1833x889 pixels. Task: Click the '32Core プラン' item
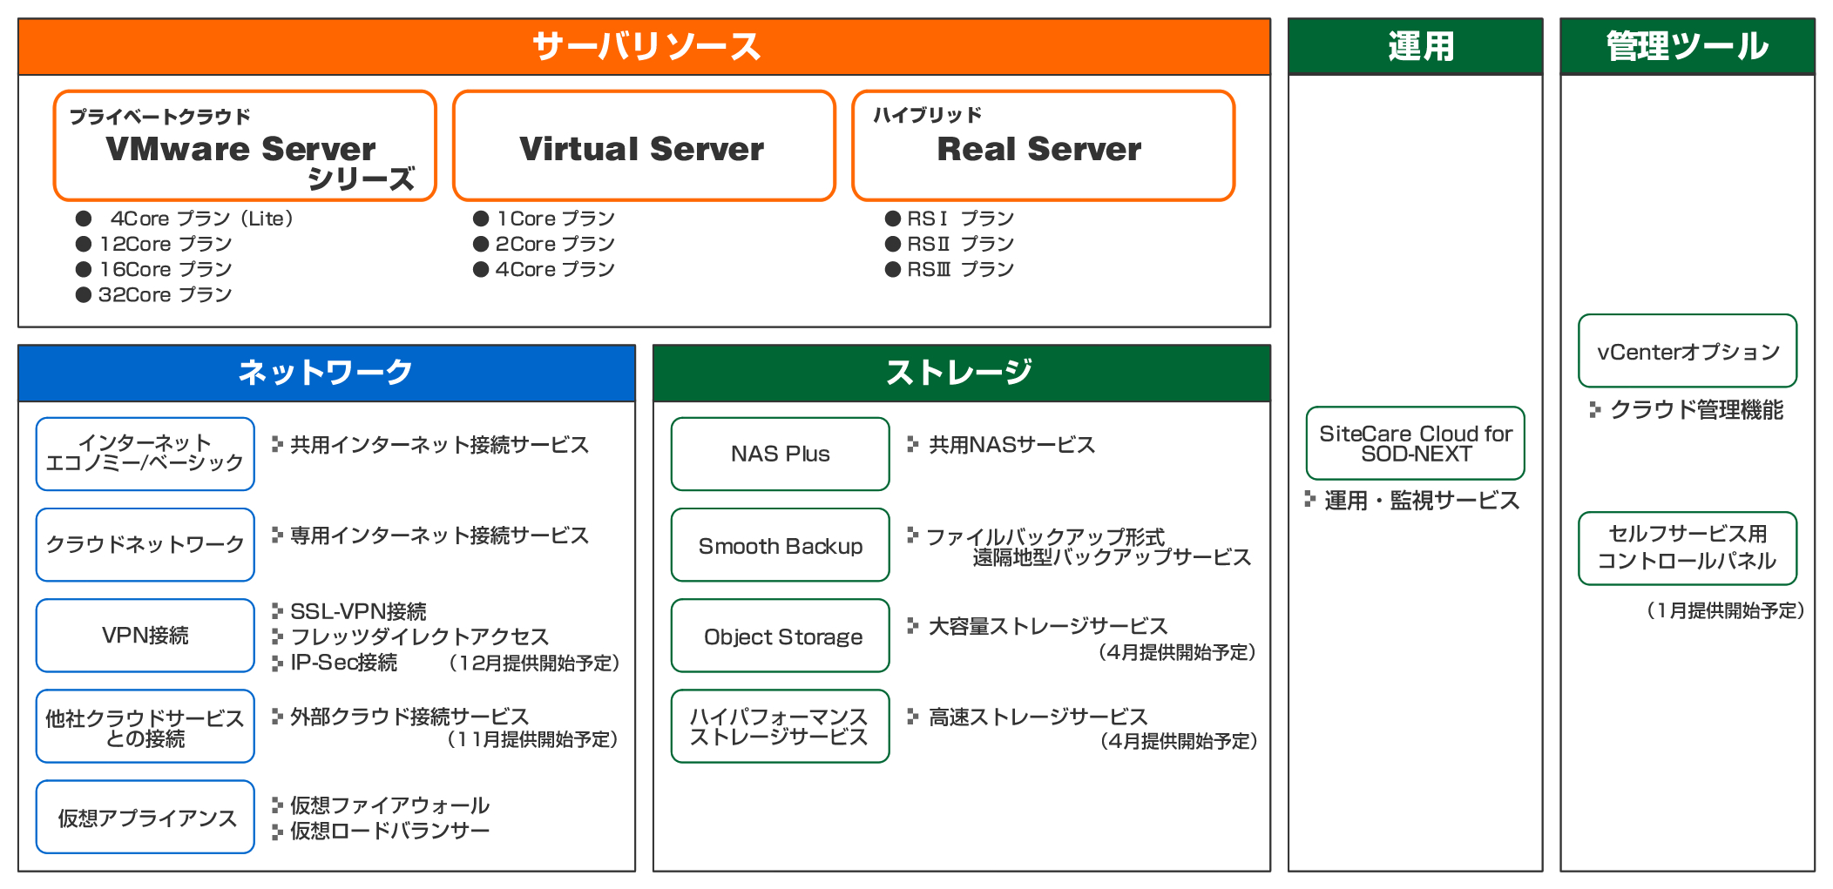(x=166, y=294)
